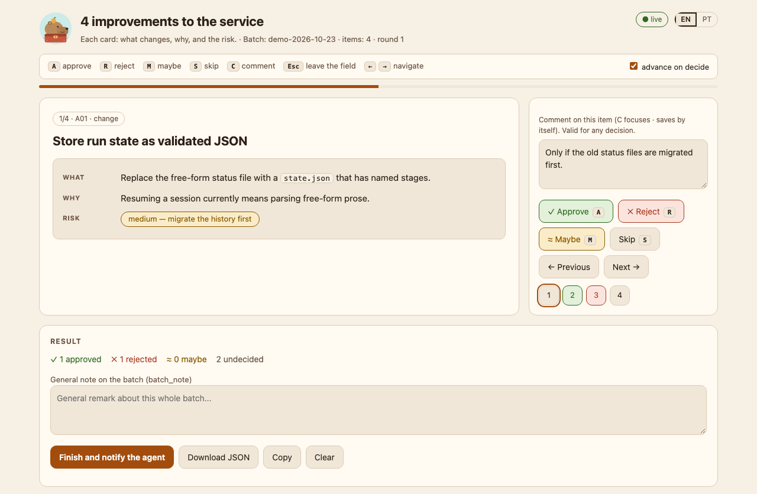757x494 pixels.
Task: Toggle the advance on decide checkbox
Action: 633,66
